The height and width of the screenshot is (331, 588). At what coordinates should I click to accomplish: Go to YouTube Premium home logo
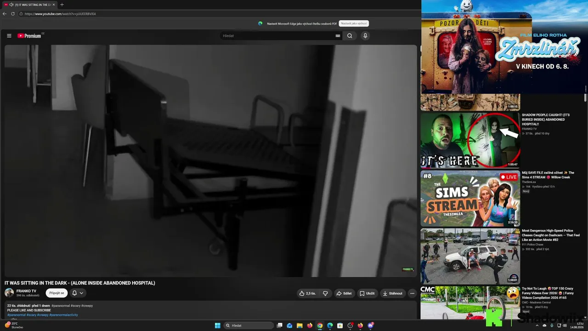pyautogui.click(x=29, y=36)
